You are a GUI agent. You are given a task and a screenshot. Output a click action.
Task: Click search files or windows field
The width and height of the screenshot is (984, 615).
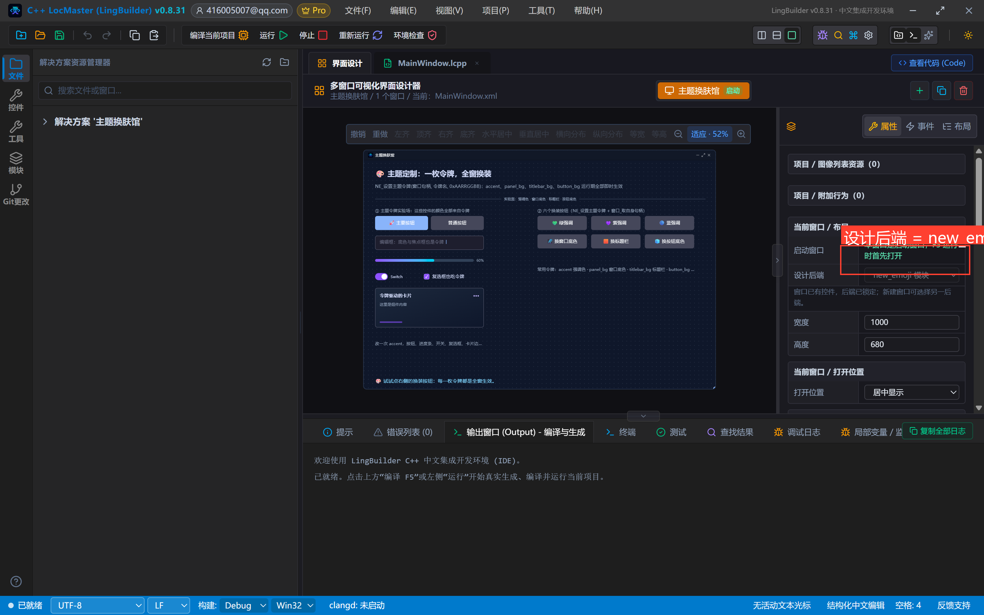point(165,90)
